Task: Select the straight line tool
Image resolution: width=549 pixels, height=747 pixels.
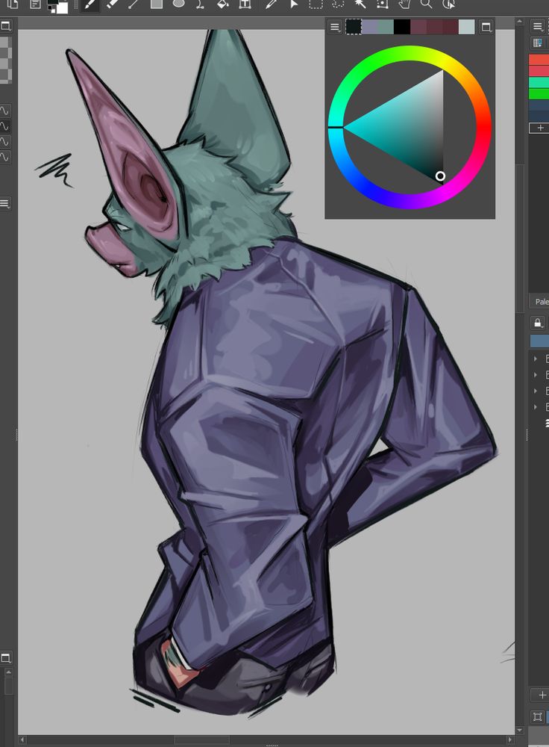Action: pos(134,4)
